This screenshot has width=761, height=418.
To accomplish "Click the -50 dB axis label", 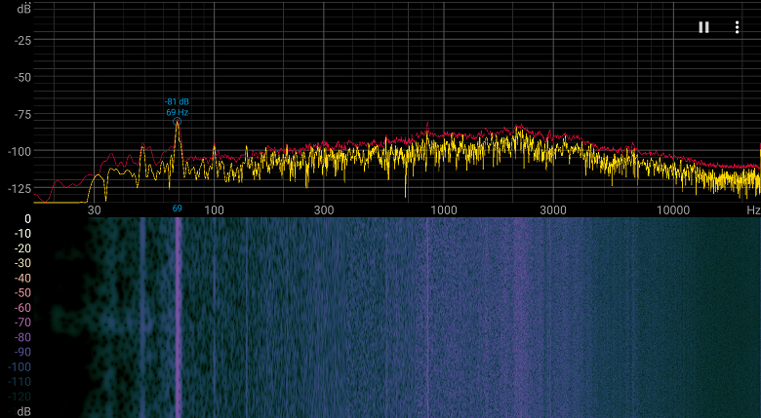I will tap(20, 78).
